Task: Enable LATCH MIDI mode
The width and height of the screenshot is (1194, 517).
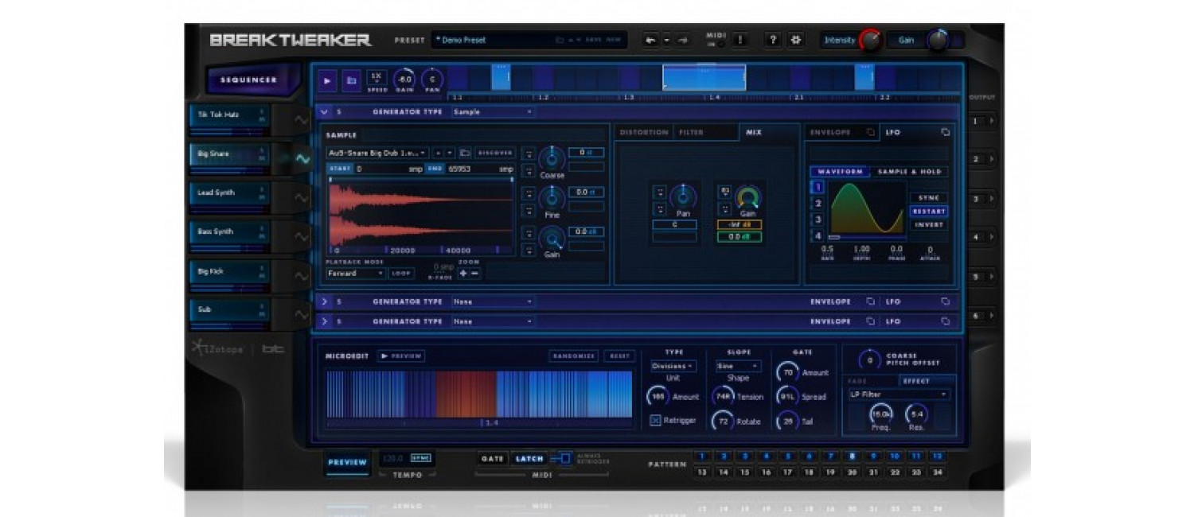Action: point(529,458)
